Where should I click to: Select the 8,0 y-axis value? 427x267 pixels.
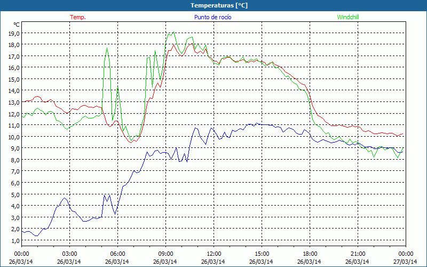click(x=15, y=160)
